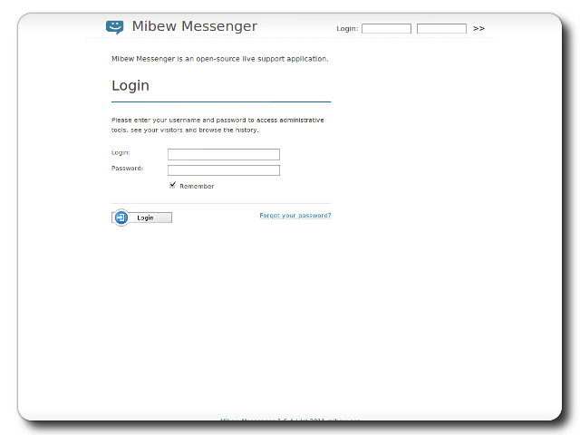Focus the first header Login input box
Viewport: 580px width, 435px height.
coord(386,29)
